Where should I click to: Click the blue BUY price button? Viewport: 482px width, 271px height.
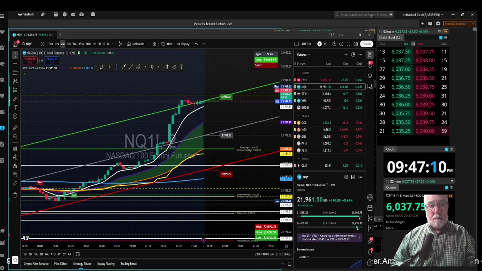[x=51, y=59]
